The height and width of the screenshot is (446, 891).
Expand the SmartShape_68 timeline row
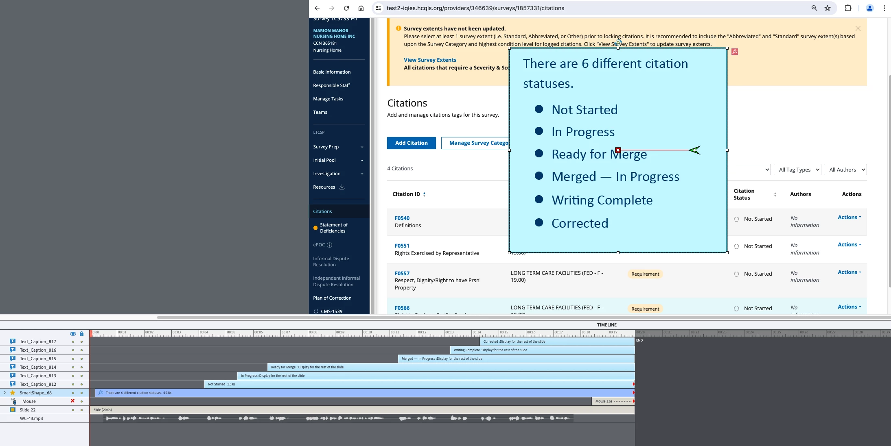coord(4,393)
